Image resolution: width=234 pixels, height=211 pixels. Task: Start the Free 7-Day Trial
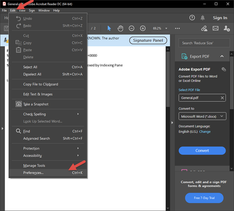pos(204,198)
